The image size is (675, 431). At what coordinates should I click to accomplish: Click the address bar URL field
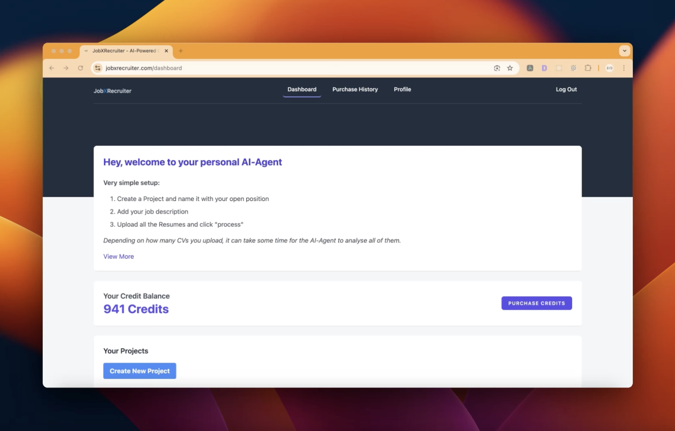click(252, 68)
